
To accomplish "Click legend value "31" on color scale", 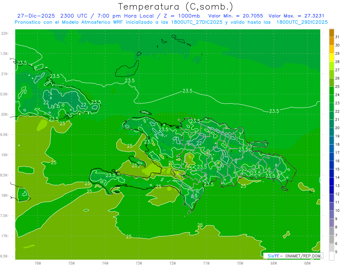I will pos(337,37).
